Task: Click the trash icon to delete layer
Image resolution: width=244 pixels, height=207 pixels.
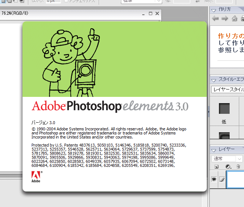Action: coord(238,166)
